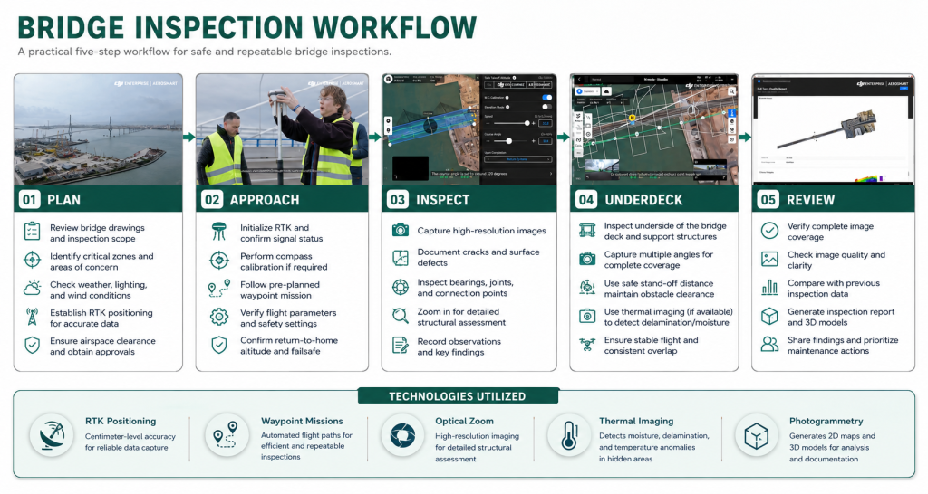The image size is (928, 494).
Task: Click the Optical Zoom aperture icon
Action: [x=402, y=435]
